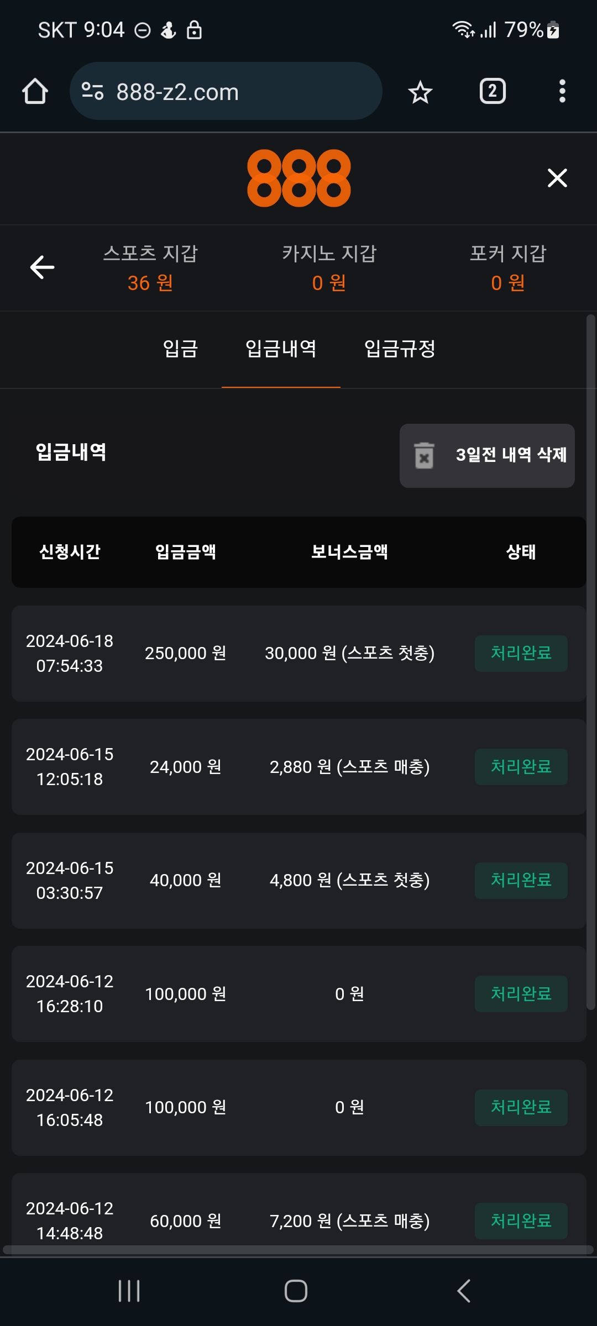Click the vertical scrollbar on the right
The height and width of the screenshot is (1326, 597).
point(591,663)
